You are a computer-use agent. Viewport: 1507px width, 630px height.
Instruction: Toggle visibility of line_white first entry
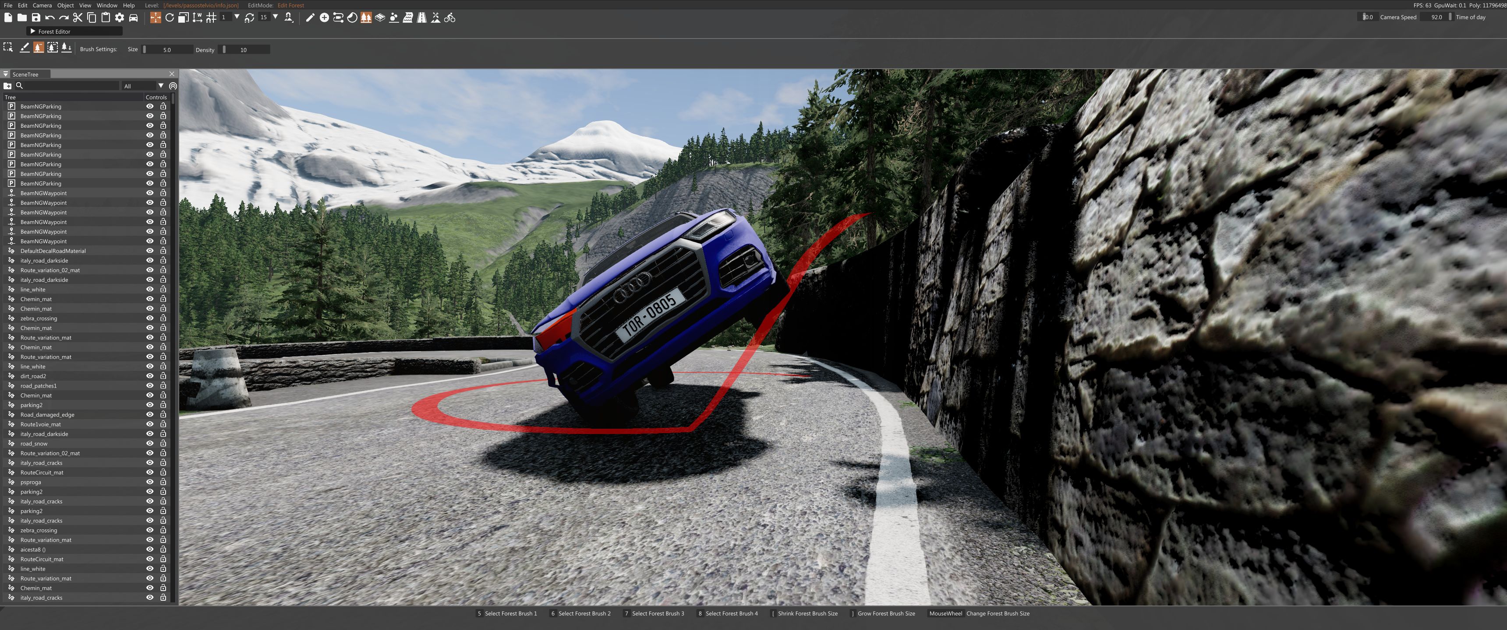coord(150,289)
